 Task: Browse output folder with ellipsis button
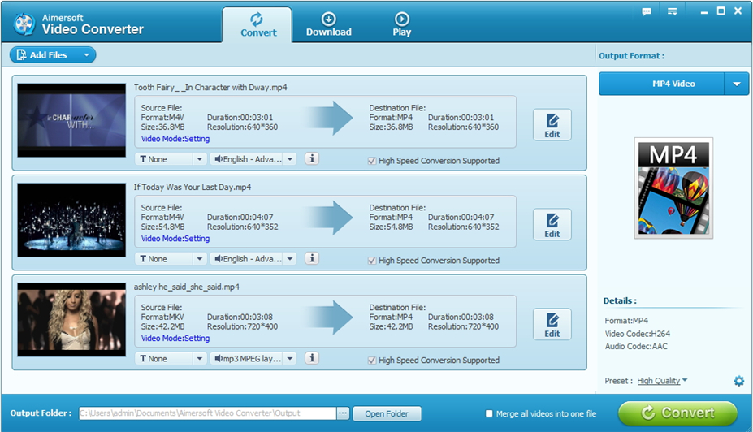click(x=343, y=413)
